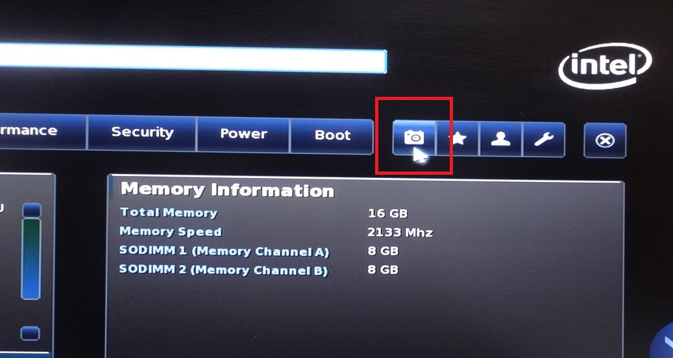Click the Memory Information heading
Image resolution: width=673 pixels, height=358 pixels.
pos(228,190)
